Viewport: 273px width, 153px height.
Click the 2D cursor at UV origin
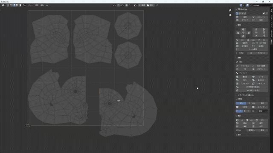pyautogui.click(x=28, y=126)
